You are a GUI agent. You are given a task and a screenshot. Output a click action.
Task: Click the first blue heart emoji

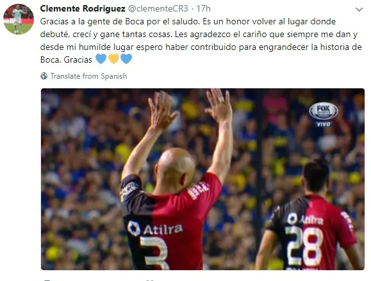tap(101, 59)
